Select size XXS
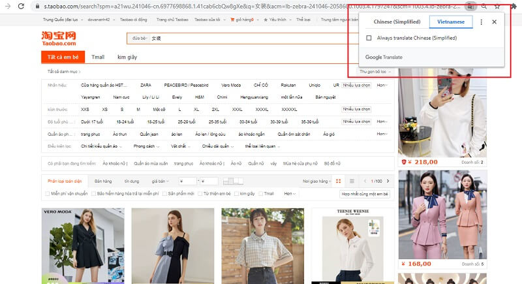The width and height of the screenshot is (522, 284). point(85,110)
